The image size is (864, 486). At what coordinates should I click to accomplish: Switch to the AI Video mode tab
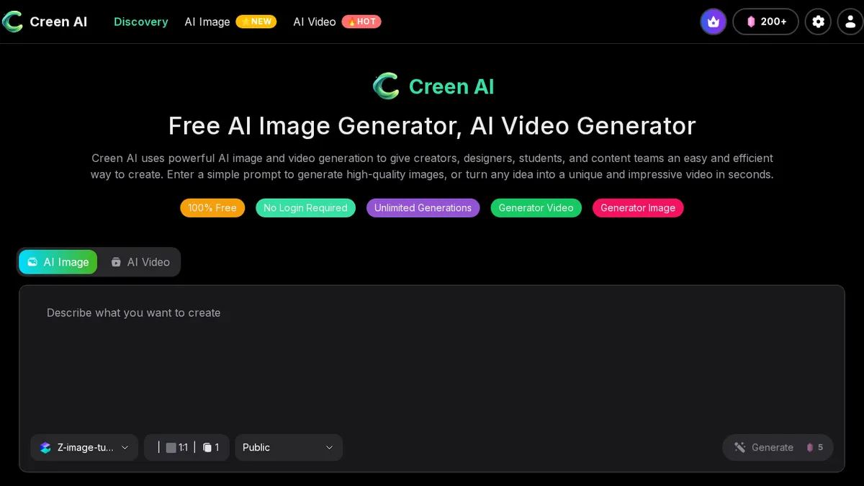[140, 262]
